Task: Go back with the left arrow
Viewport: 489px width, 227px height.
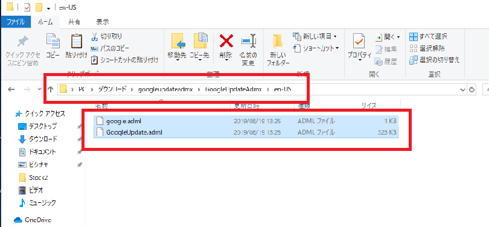Action: 11,89
